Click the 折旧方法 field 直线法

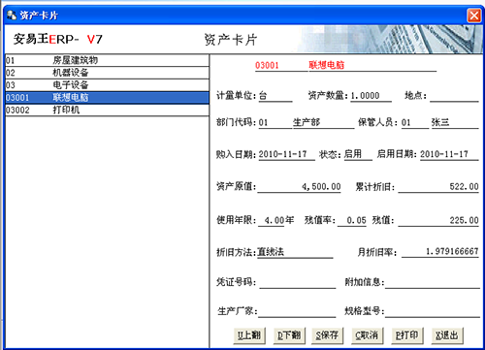click(x=295, y=252)
